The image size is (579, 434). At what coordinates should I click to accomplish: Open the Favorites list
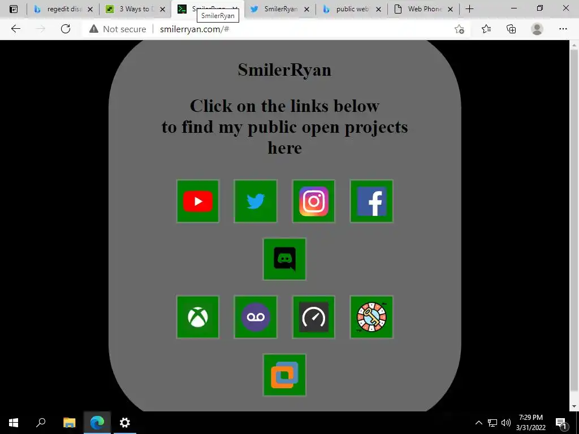(486, 29)
